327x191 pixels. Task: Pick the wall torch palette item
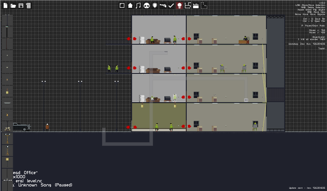(7, 115)
